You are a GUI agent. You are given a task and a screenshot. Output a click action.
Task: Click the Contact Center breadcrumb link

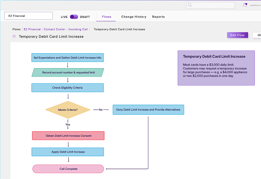click(54, 29)
